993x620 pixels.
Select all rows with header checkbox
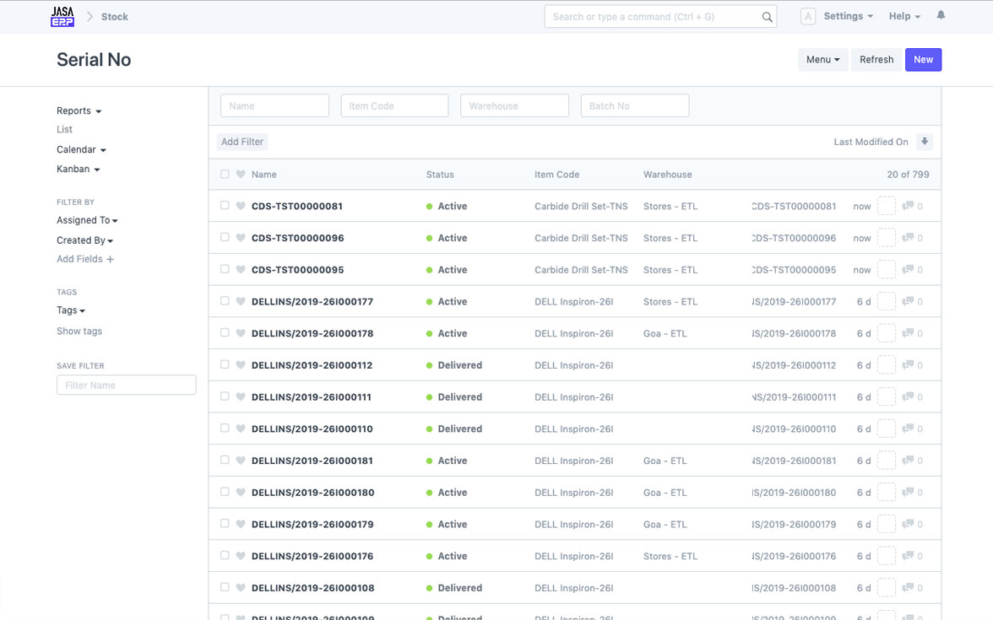pyautogui.click(x=225, y=174)
